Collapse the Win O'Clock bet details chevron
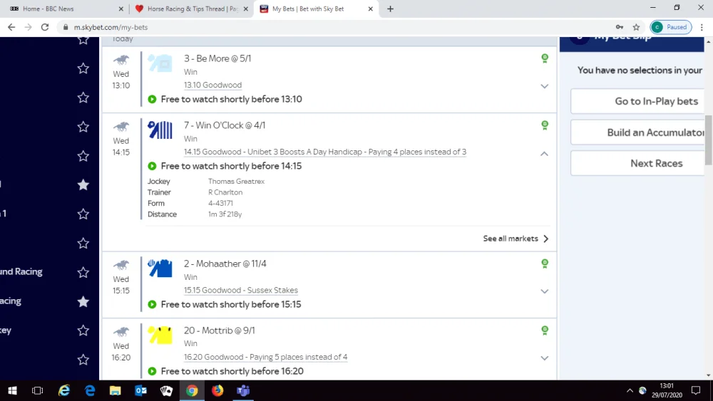The height and width of the screenshot is (401, 713). point(544,154)
